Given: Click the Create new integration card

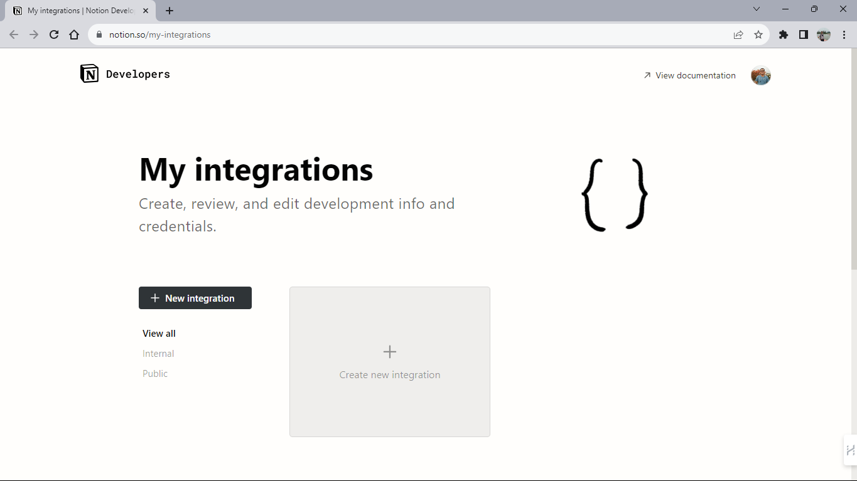Looking at the screenshot, I should [x=390, y=362].
